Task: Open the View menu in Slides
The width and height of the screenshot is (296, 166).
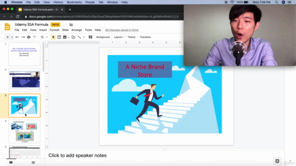Action: click(33, 30)
